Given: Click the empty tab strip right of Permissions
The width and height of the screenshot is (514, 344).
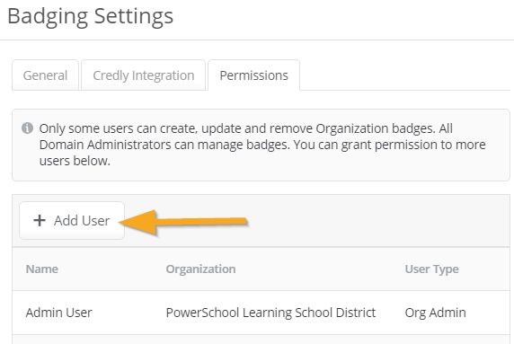Looking at the screenshot, I should click(x=405, y=75).
